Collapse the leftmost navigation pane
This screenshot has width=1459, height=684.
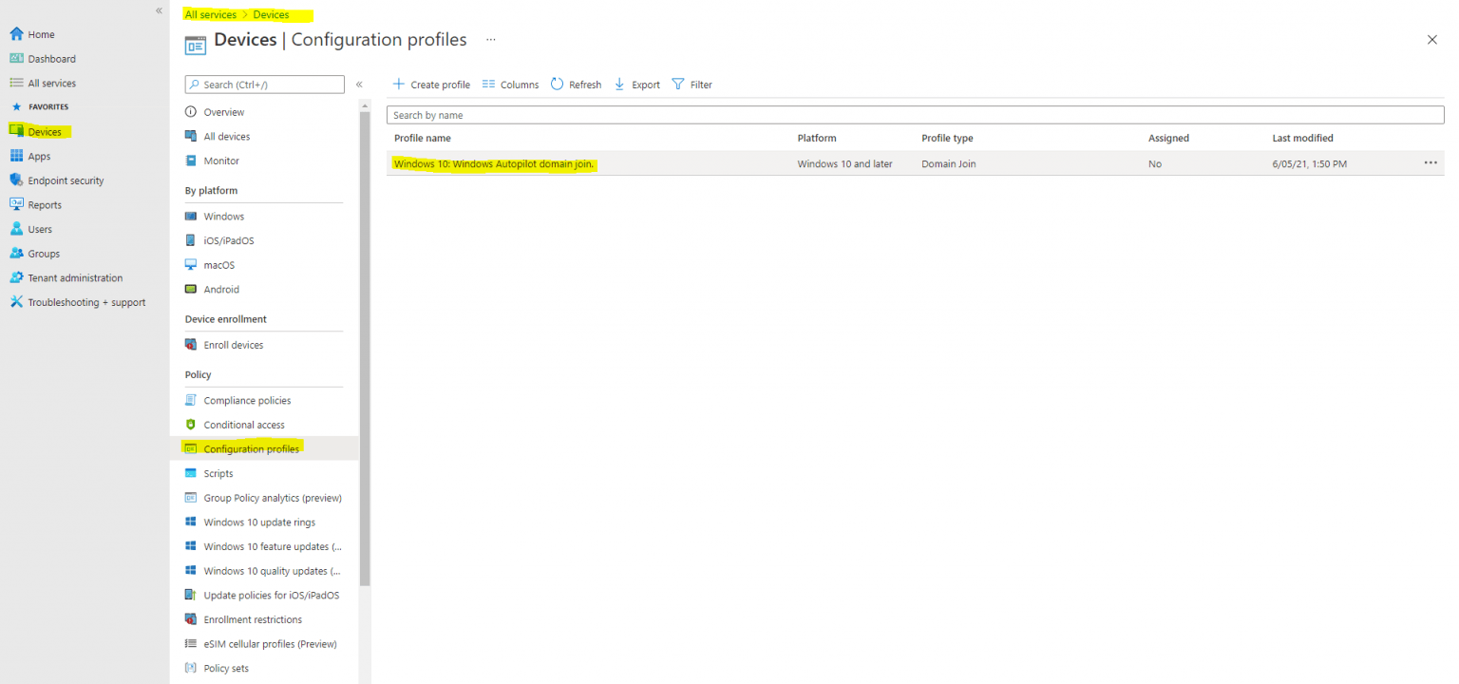[159, 10]
